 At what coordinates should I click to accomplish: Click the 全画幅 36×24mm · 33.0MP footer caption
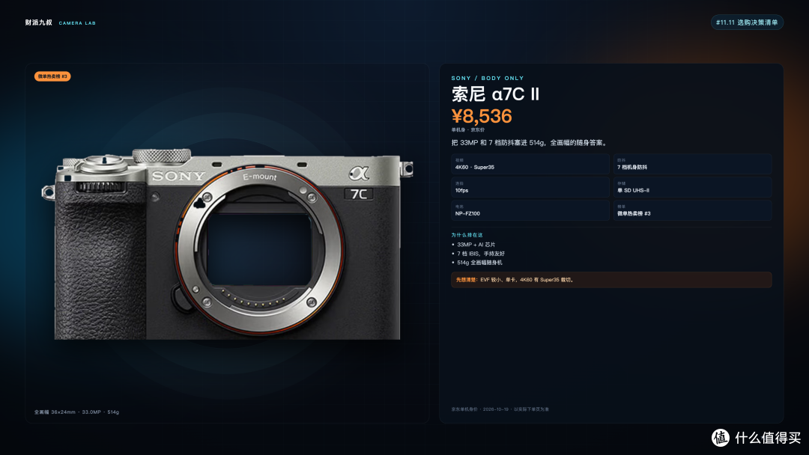(77, 412)
